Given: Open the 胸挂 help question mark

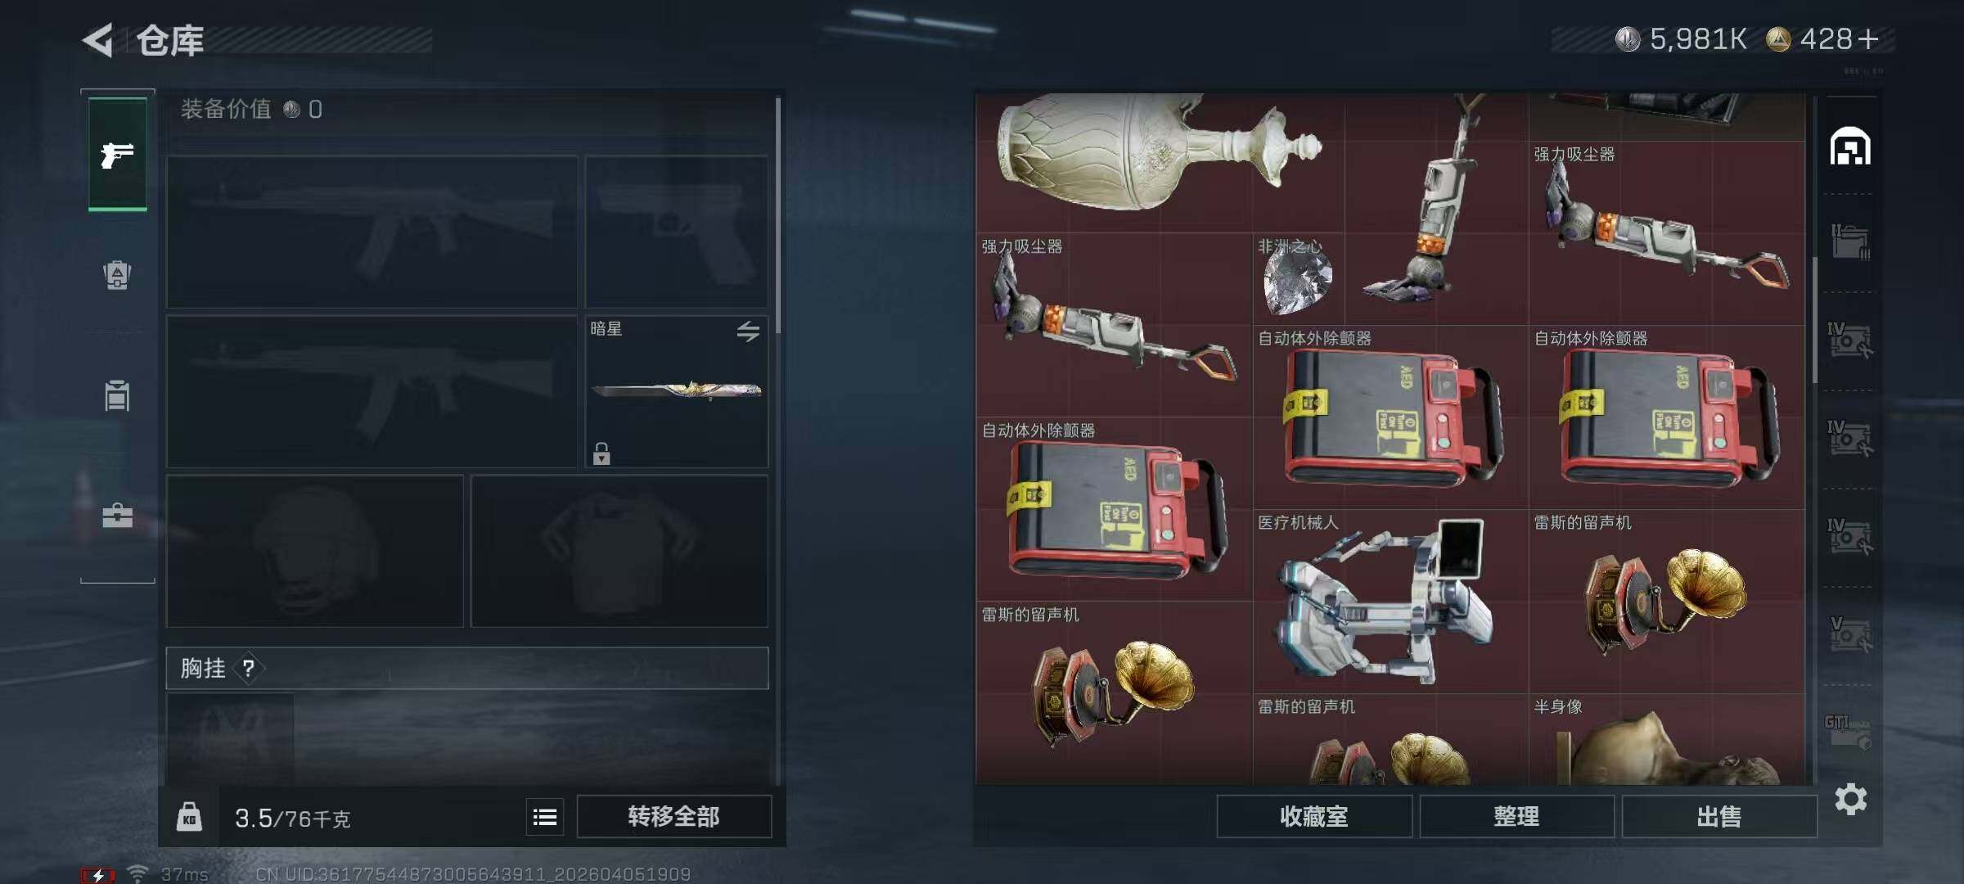Looking at the screenshot, I should coord(248,669).
